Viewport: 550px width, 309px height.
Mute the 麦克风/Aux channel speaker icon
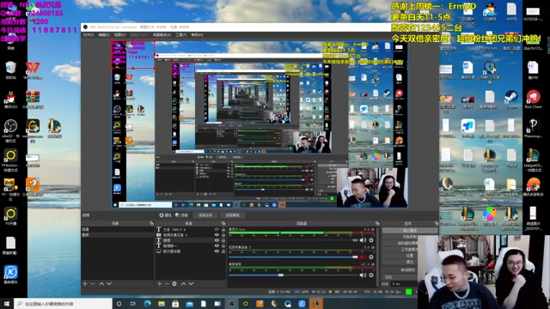(363, 240)
